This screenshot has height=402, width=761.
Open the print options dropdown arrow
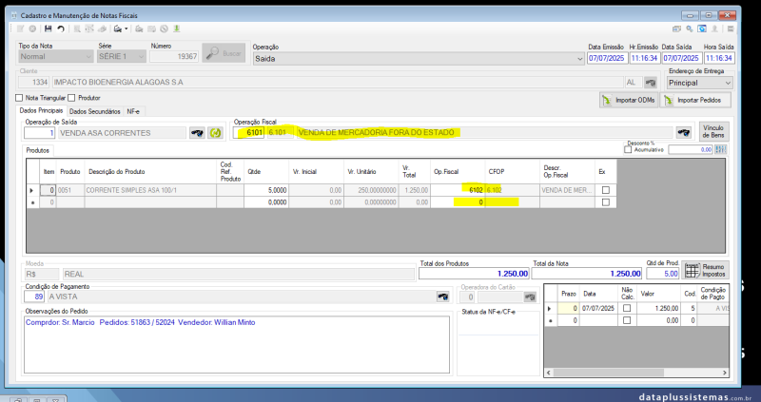127,29
